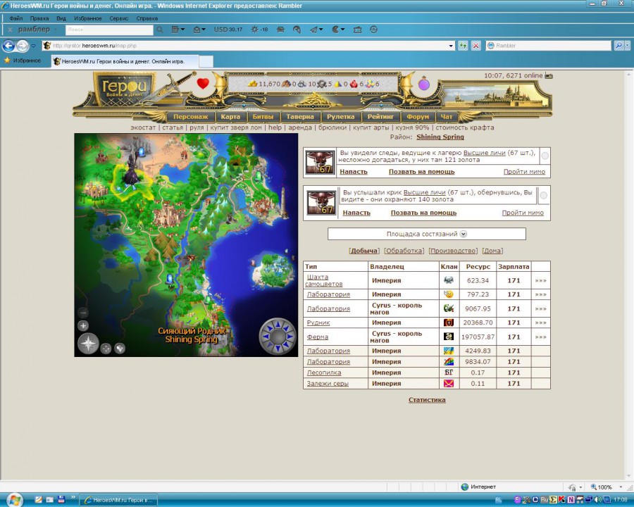
Task: Switch to the Производство facilities tab
Action: [453, 251]
